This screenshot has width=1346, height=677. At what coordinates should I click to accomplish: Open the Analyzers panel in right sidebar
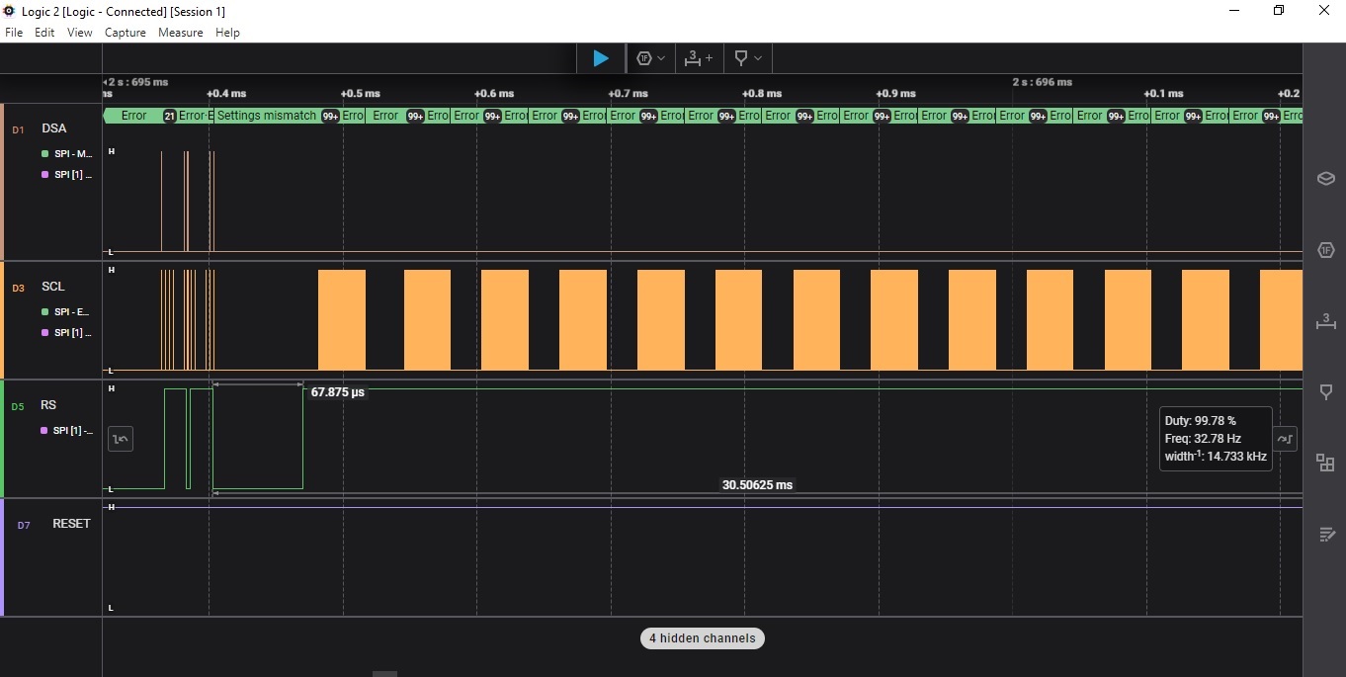[x=1325, y=250]
